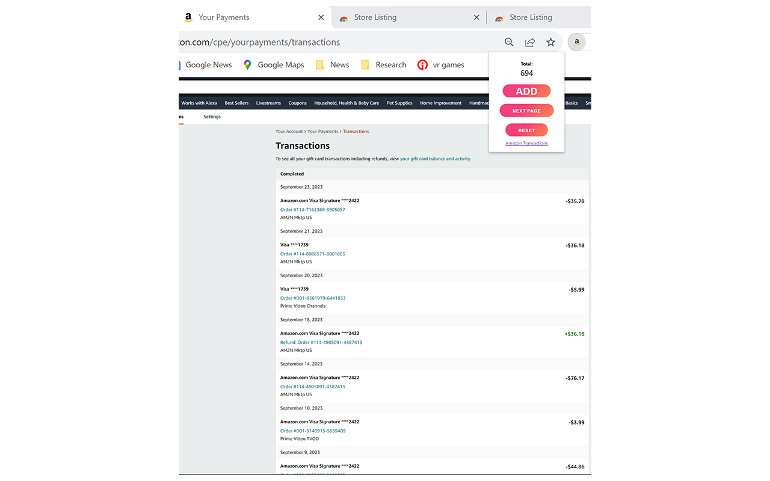Open the Google Maps bookmark
Image resolution: width=770 pixels, height=481 pixels.
274,65
